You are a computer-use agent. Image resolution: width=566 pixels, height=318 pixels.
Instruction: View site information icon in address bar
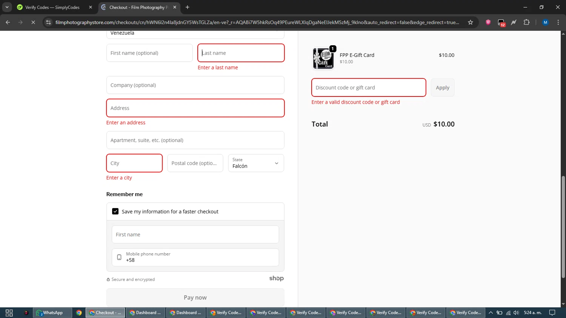(x=48, y=22)
